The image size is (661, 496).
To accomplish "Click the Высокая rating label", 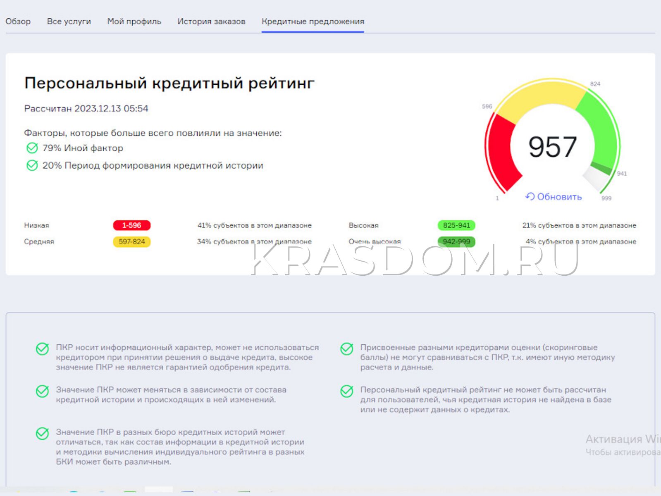I will pos(363,225).
